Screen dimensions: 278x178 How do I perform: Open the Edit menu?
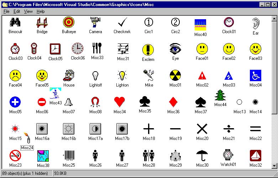[17, 11]
